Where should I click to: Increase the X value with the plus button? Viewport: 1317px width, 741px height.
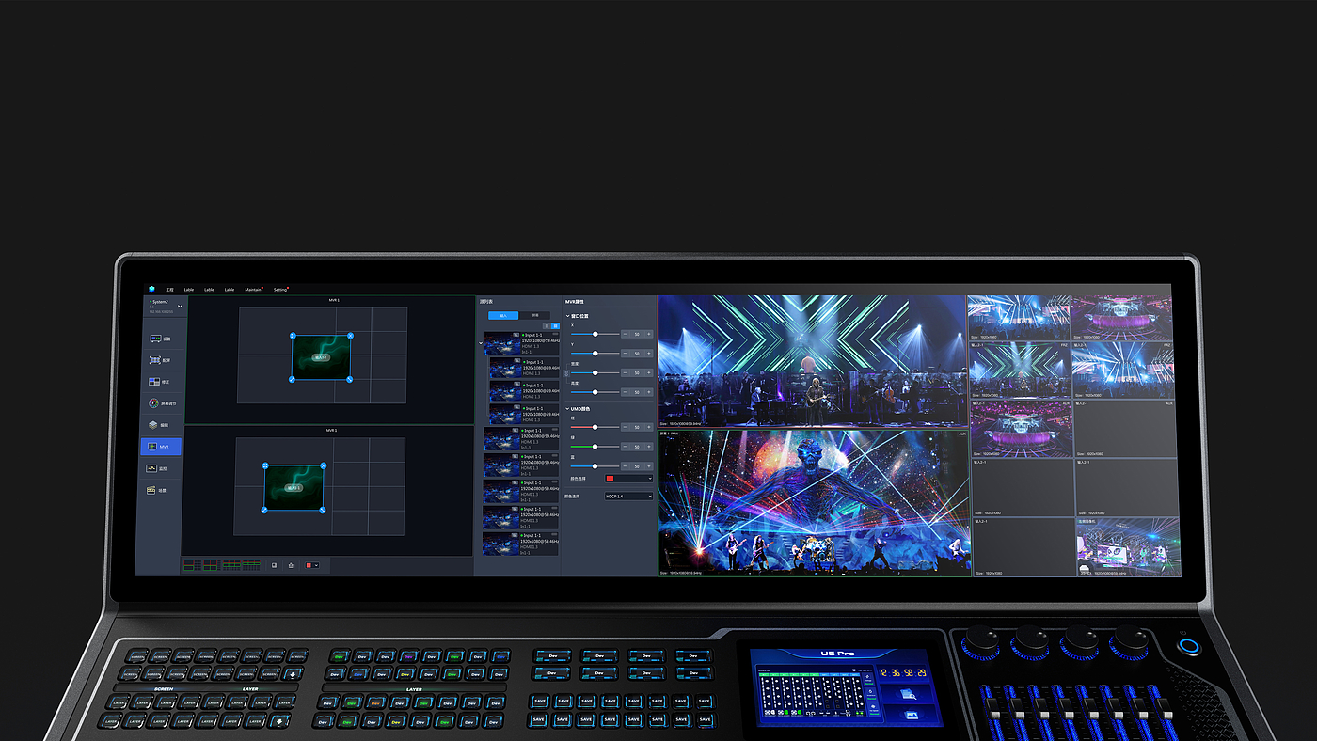point(648,334)
